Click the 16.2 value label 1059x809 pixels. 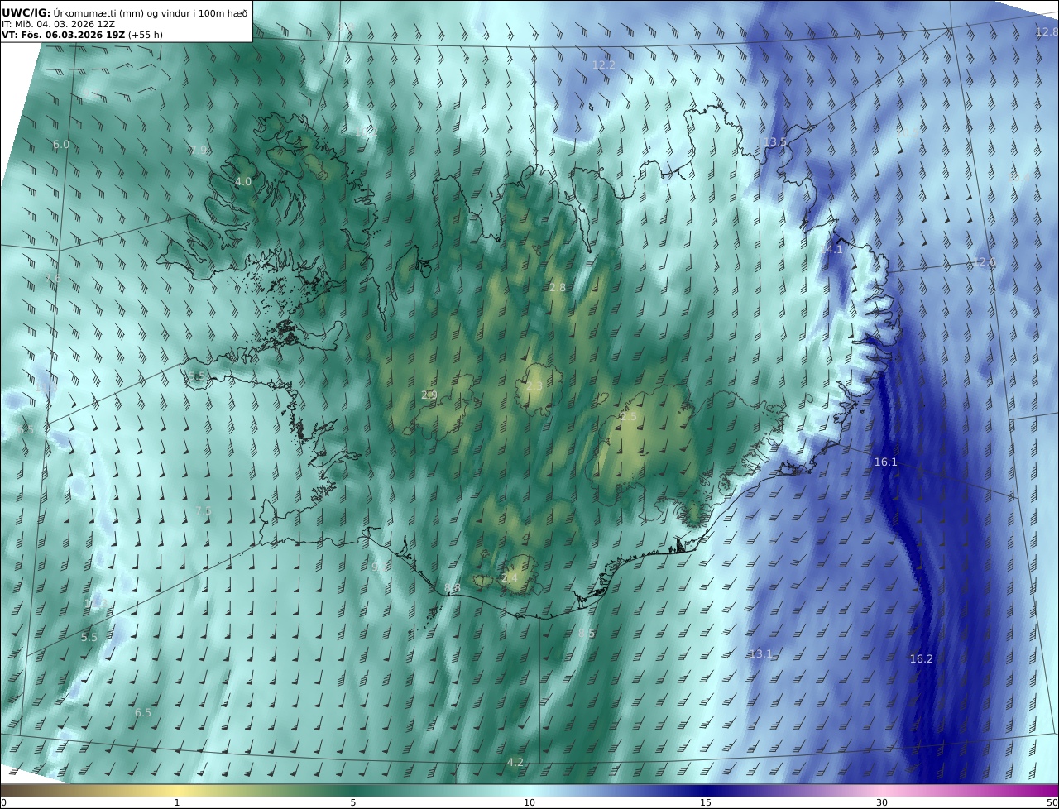click(921, 658)
